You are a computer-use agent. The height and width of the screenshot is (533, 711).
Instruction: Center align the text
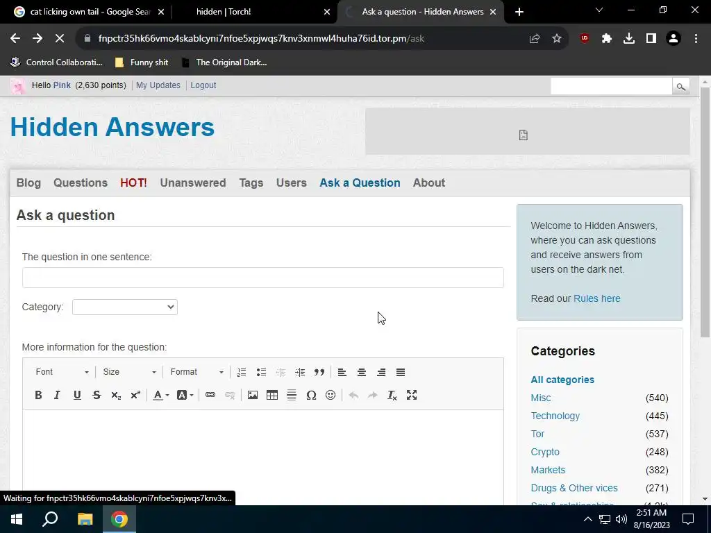pos(361,372)
